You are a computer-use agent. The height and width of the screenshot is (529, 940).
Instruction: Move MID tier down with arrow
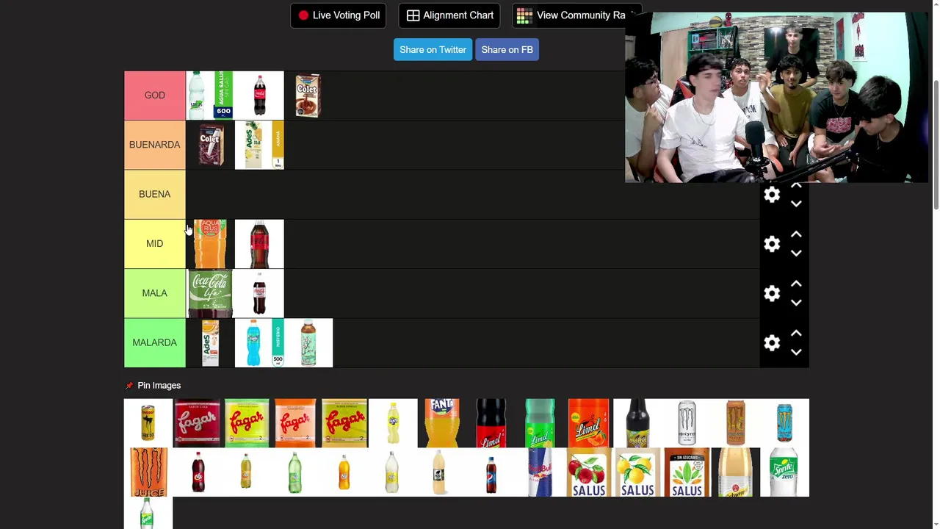(796, 253)
